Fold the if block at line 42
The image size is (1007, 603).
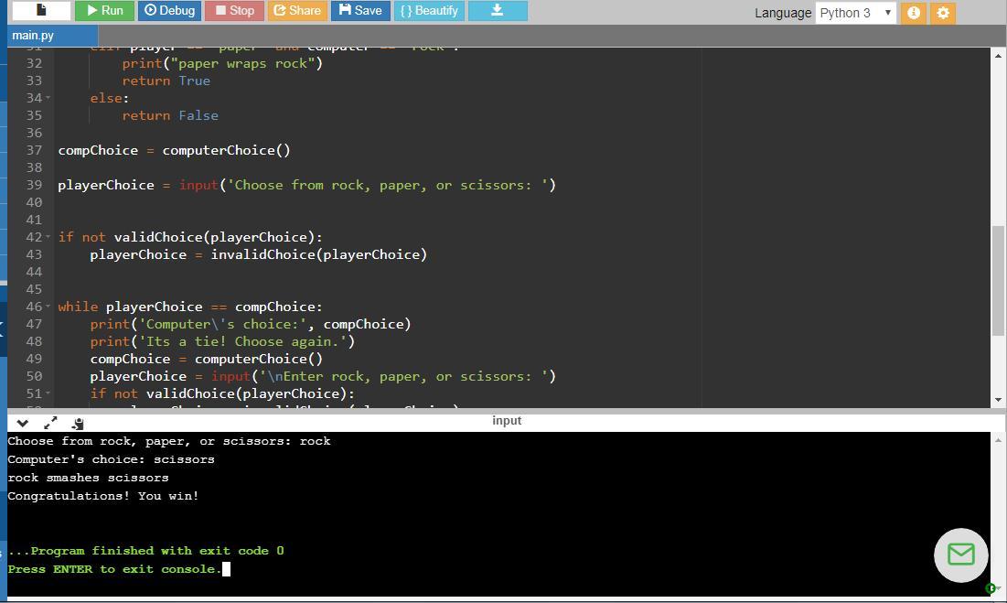pos(48,237)
